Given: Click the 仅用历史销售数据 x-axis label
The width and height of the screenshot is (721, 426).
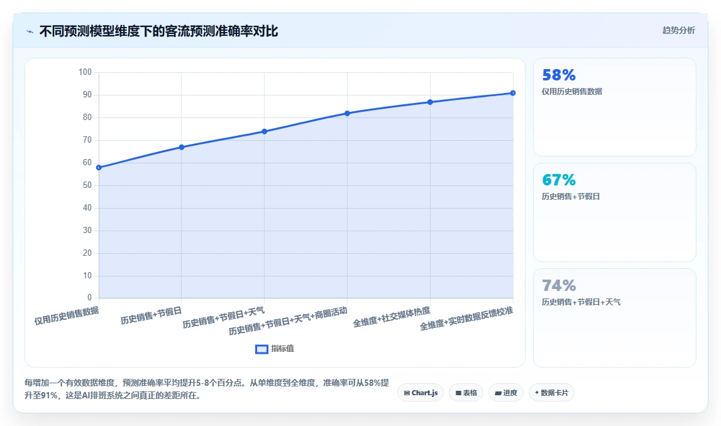Looking at the screenshot, I should [x=67, y=316].
